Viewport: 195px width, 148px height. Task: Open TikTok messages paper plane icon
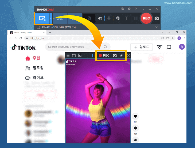(x=159, y=47)
